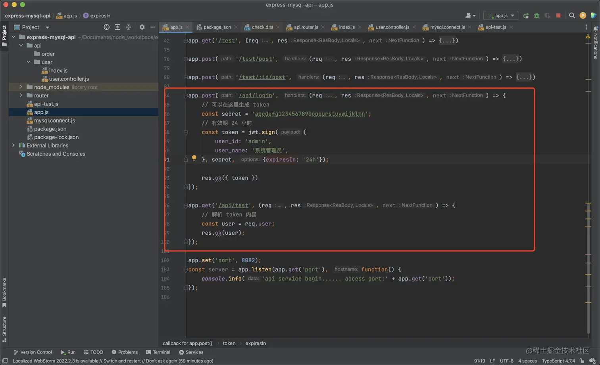Viewport: 600px width, 365px height.
Task: Click the locate-in-project crosshair icon
Action: tap(106, 27)
